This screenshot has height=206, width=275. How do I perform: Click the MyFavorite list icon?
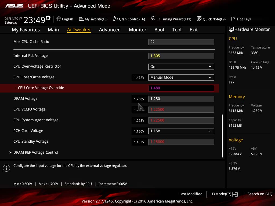point(81,19)
